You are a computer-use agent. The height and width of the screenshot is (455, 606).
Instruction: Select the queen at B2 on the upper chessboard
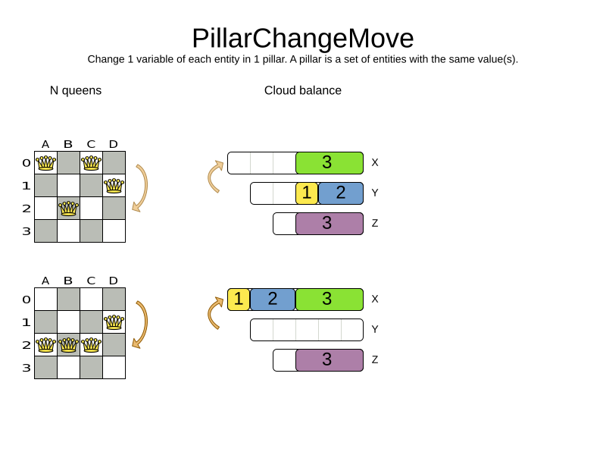coord(68,209)
